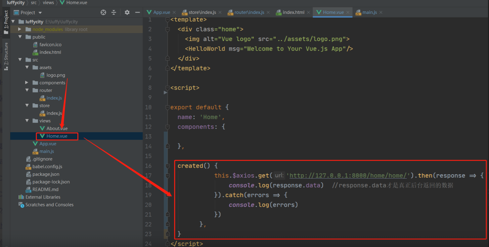The image size is (489, 247).
Task: Select the Scratches and Consoles node
Action: click(49, 204)
